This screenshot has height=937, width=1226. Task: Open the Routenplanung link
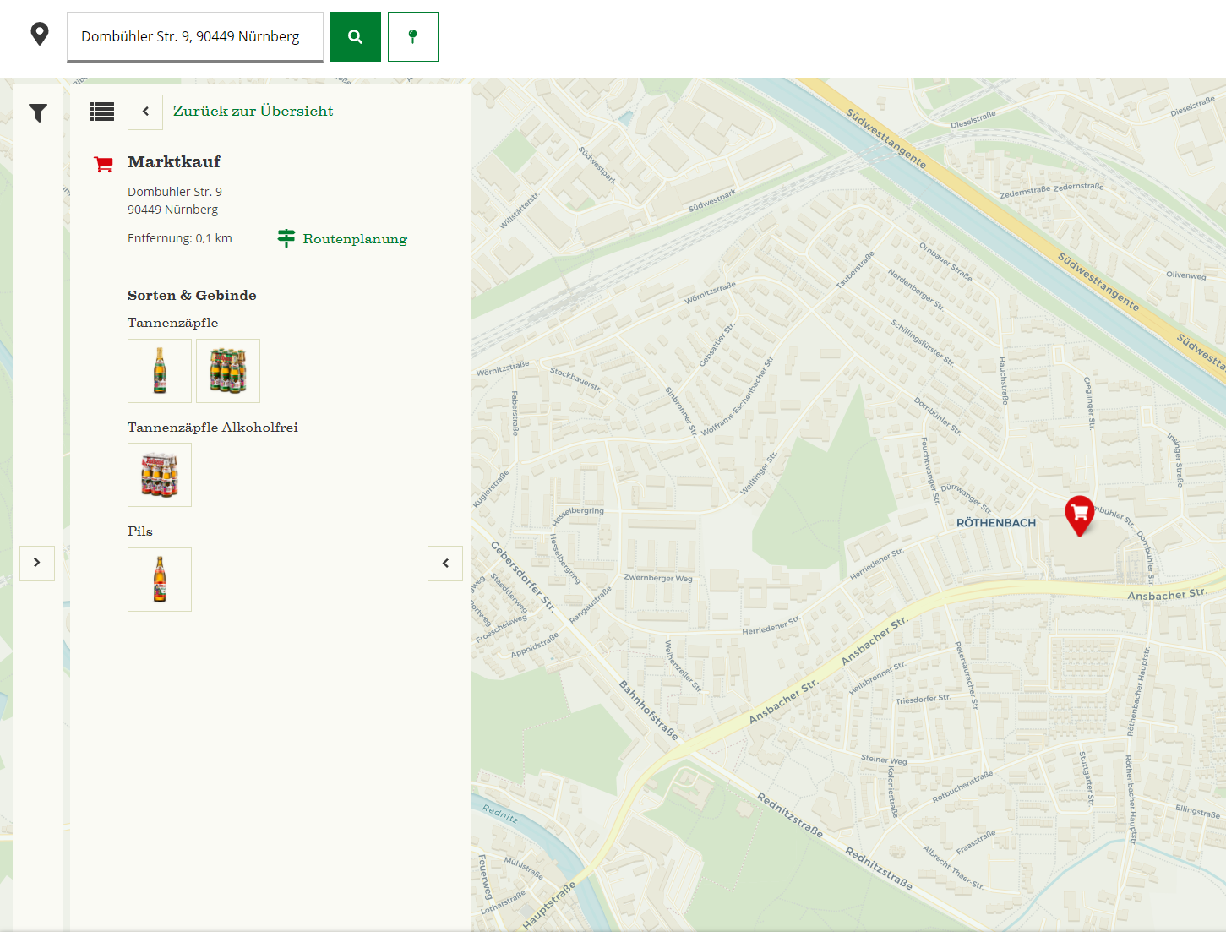coord(355,239)
